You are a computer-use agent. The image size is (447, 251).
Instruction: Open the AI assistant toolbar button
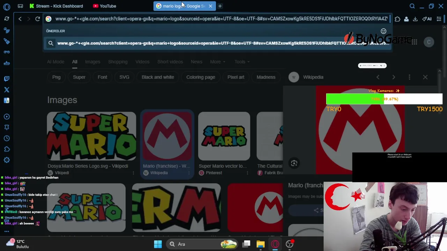point(427,19)
